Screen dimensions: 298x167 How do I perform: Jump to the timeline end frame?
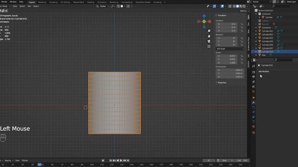(x=128, y=161)
